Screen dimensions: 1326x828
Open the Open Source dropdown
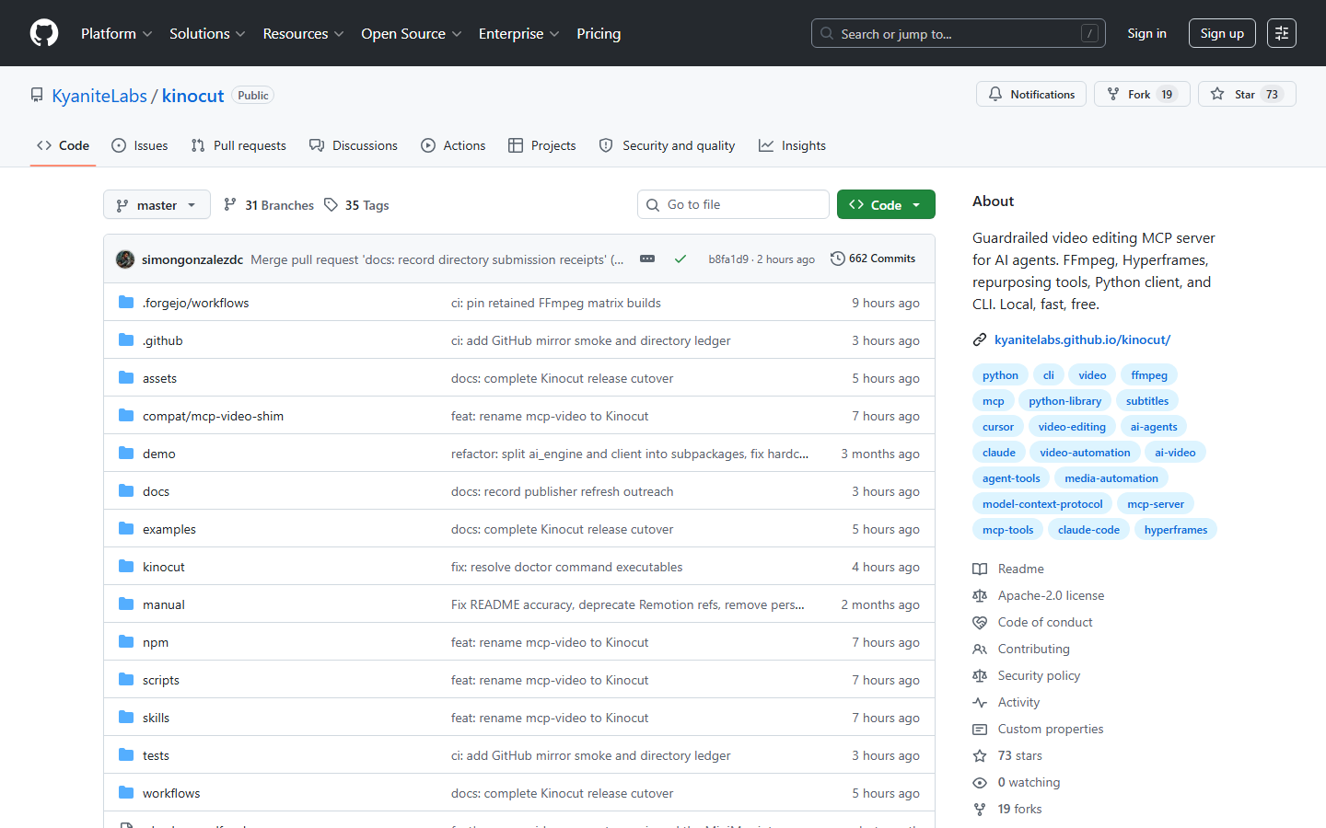[x=412, y=33]
